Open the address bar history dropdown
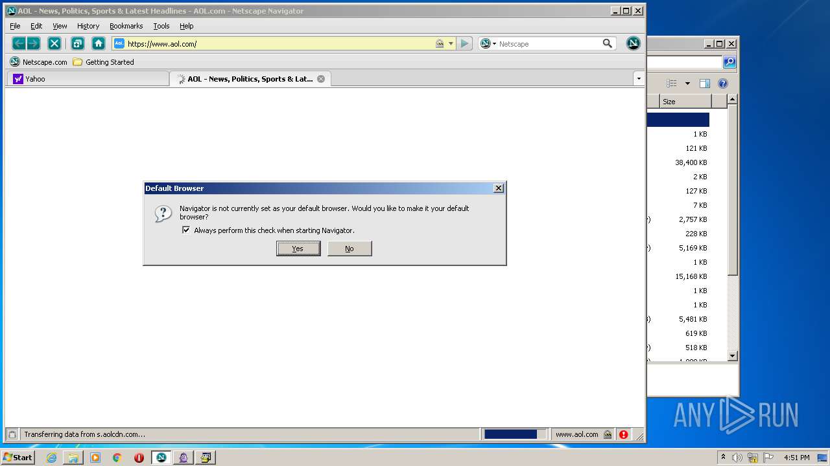The image size is (830, 466). [x=451, y=43]
